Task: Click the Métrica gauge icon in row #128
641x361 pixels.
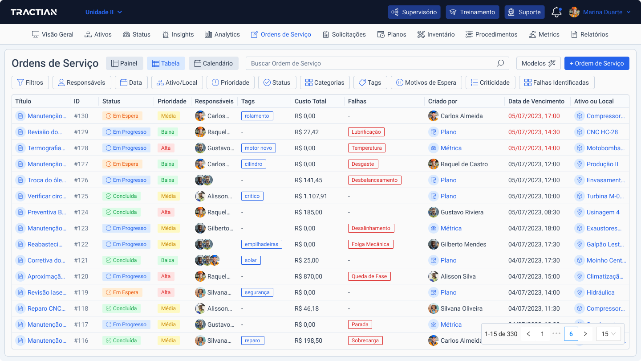Action: (433, 148)
